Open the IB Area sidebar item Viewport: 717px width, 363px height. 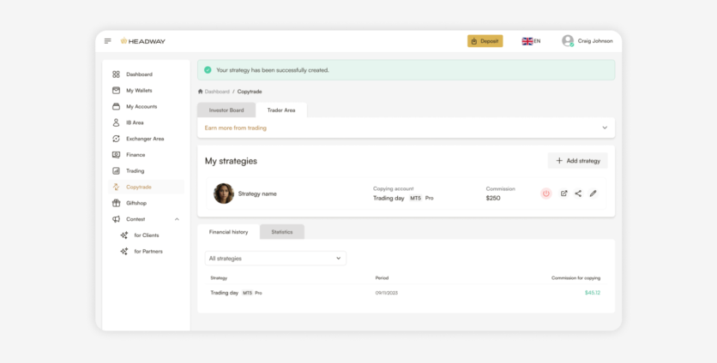coord(135,122)
